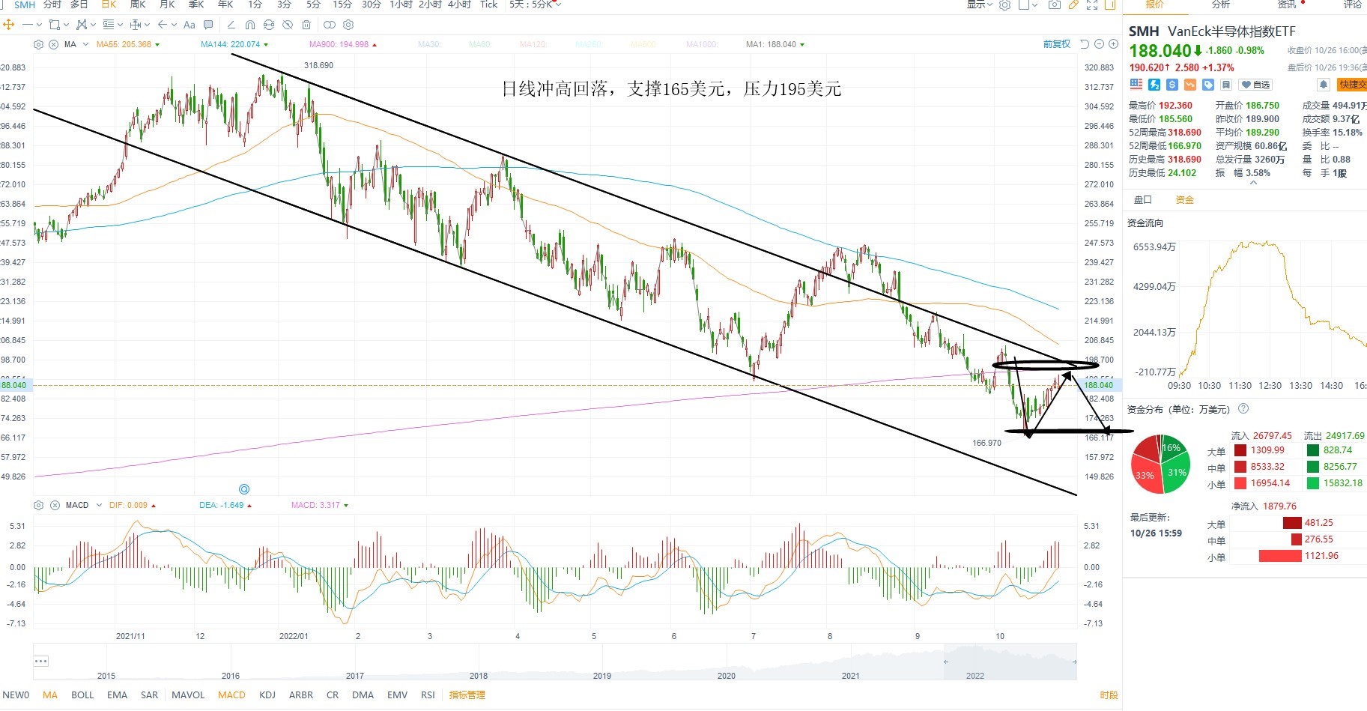Expand the pattern tool dropdown
Screen dimensions: 1367x711
coord(93,25)
